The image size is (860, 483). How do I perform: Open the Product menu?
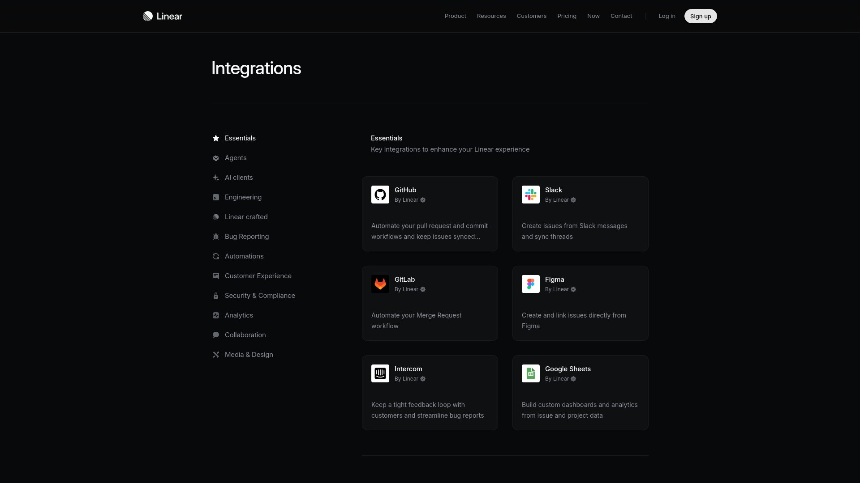[x=456, y=16]
